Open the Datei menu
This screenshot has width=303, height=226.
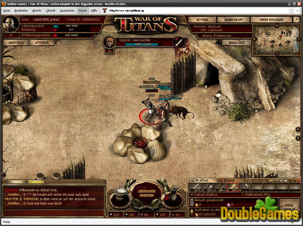coord(7,11)
